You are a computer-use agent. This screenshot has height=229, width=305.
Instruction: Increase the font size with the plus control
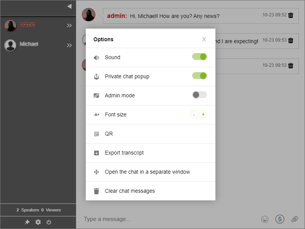[x=203, y=114]
